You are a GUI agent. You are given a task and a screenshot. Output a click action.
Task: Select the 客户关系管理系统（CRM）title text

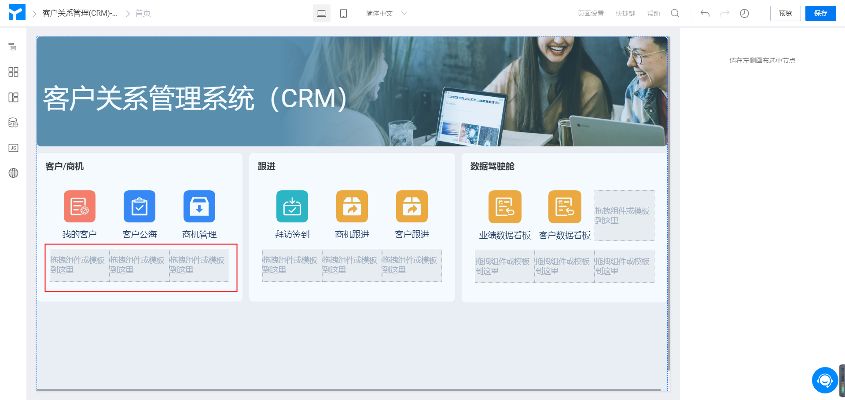tap(195, 98)
